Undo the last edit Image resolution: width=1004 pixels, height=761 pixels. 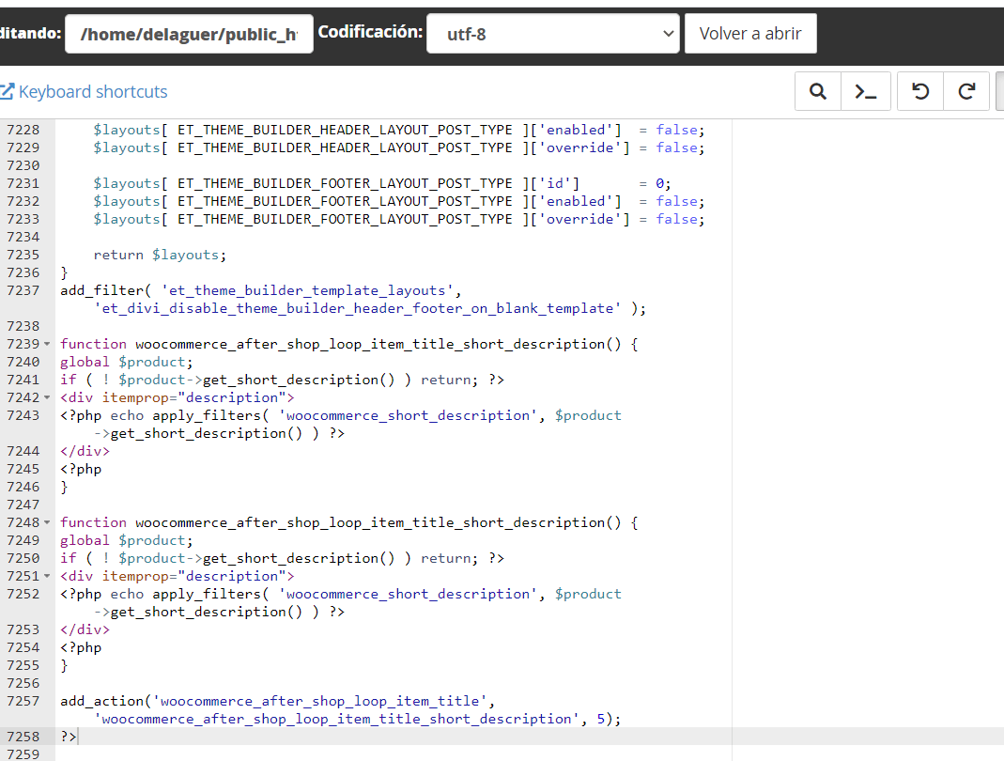pyautogui.click(x=920, y=92)
